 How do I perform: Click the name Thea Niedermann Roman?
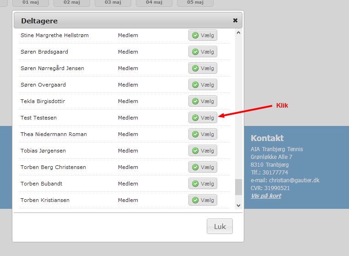pos(54,134)
